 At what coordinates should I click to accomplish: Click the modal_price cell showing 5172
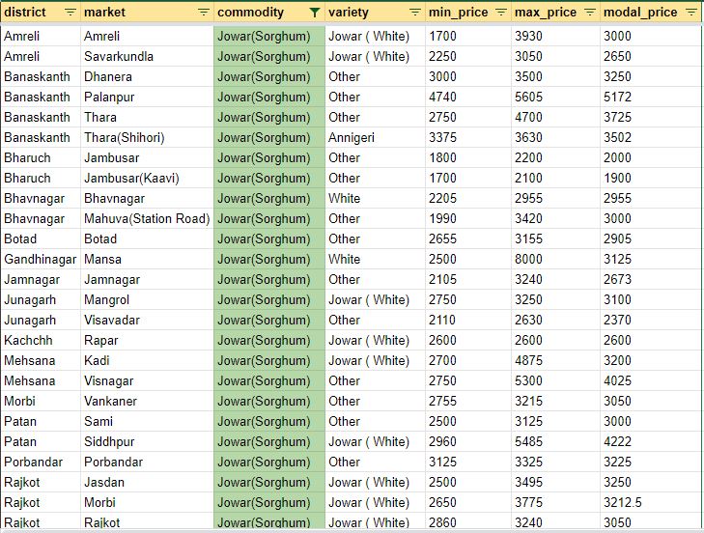click(617, 97)
